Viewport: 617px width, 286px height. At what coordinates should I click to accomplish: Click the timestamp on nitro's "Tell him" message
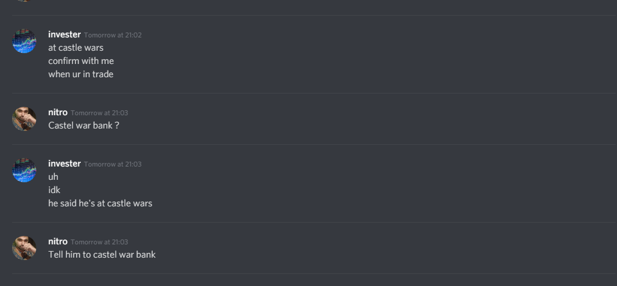[100, 242]
